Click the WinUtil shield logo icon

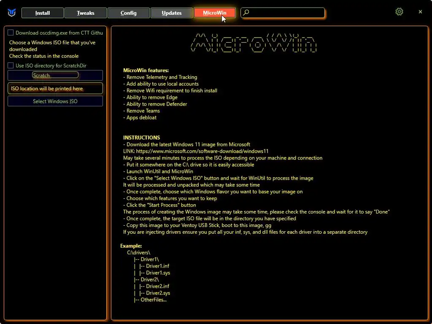(x=11, y=13)
